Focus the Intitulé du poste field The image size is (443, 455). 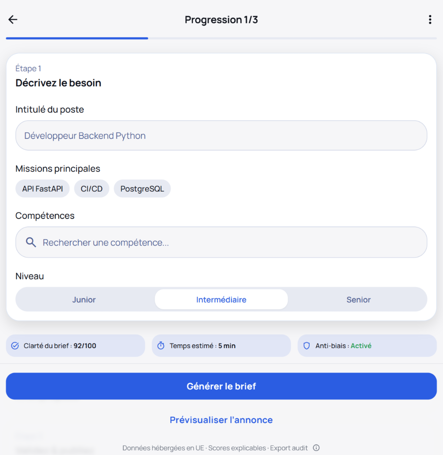(x=221, y=136)
